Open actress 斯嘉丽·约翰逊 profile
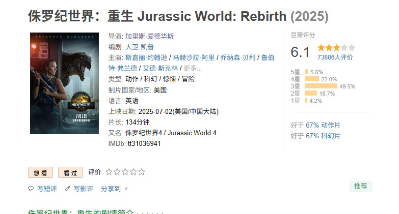This screenshot has width=399, height=214. (146, 57)
